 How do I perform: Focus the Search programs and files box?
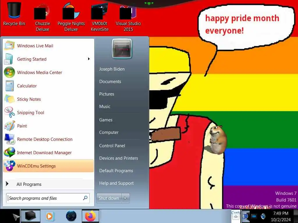coord(48,198)
